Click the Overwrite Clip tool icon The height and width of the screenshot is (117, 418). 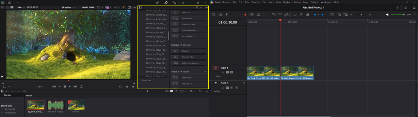coord(280,15)
